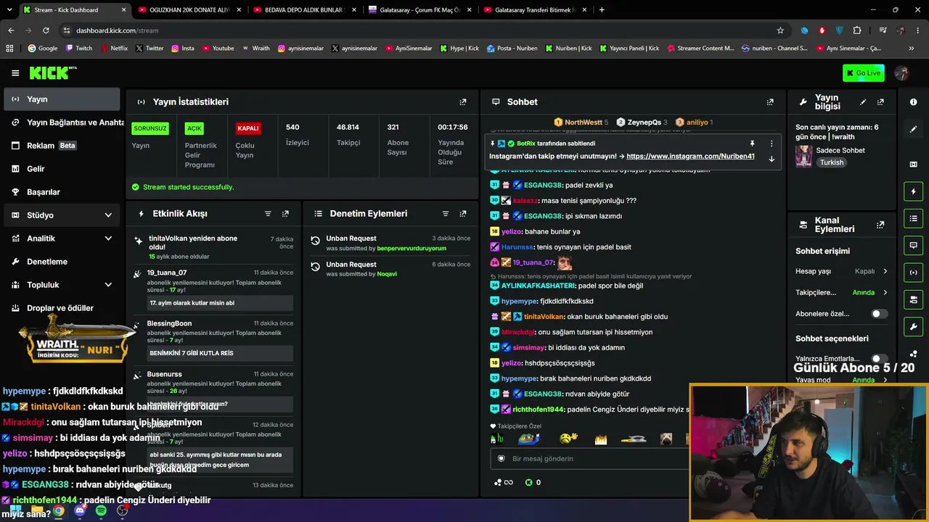Toggle the chat widget in right sidebar

pyautogui.click(x=913, y=245)
